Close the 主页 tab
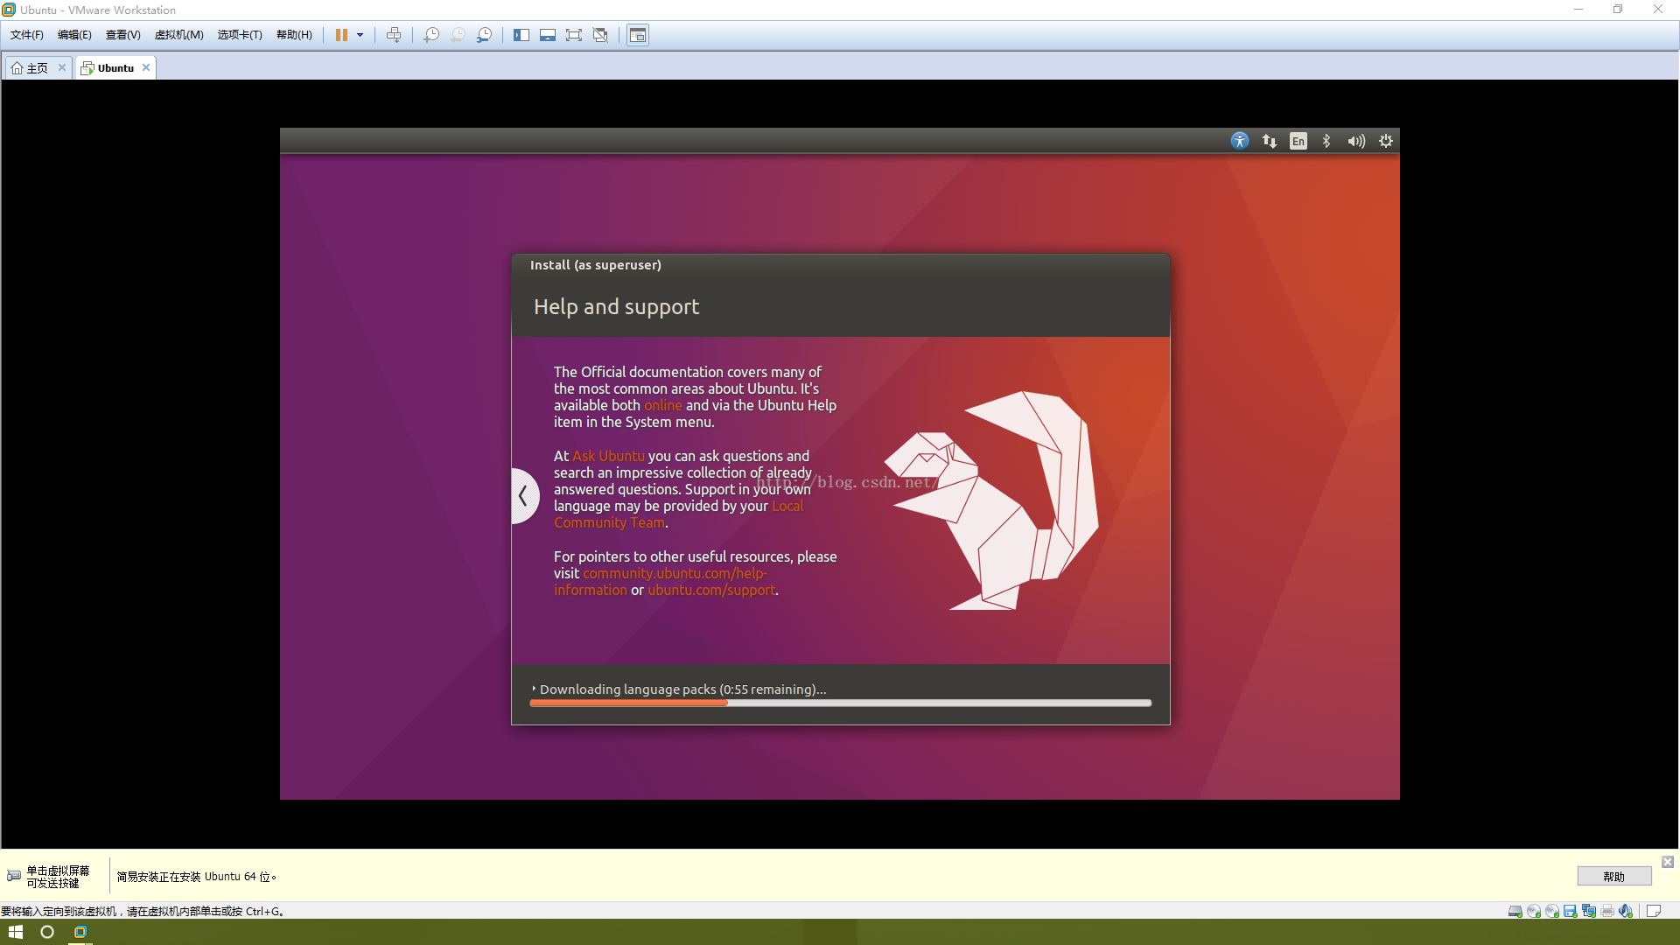The width and height of the screenshot is (1680, 945). (x=62, y=67)
